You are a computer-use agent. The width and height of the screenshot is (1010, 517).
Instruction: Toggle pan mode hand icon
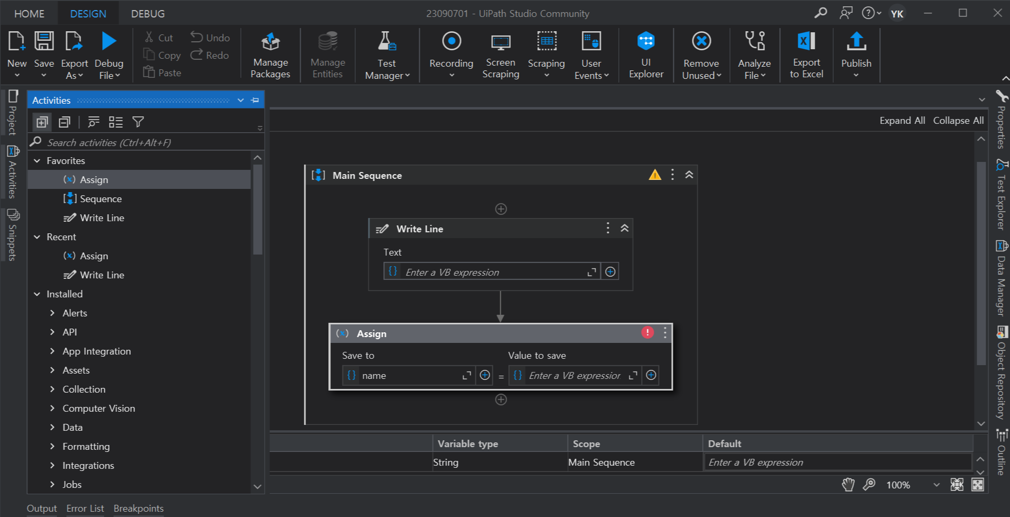[x=848, y=485]
